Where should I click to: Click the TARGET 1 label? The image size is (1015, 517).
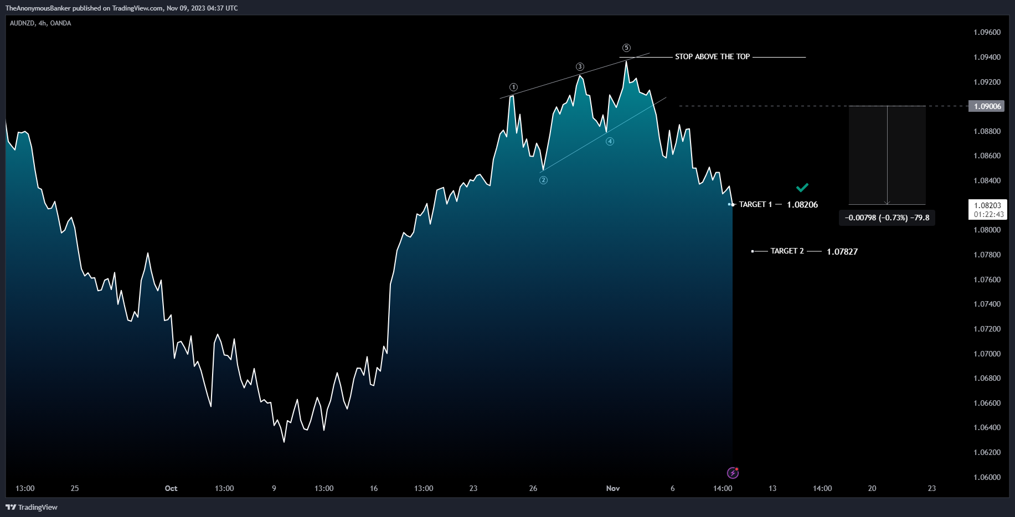click(x=755, y=204)
